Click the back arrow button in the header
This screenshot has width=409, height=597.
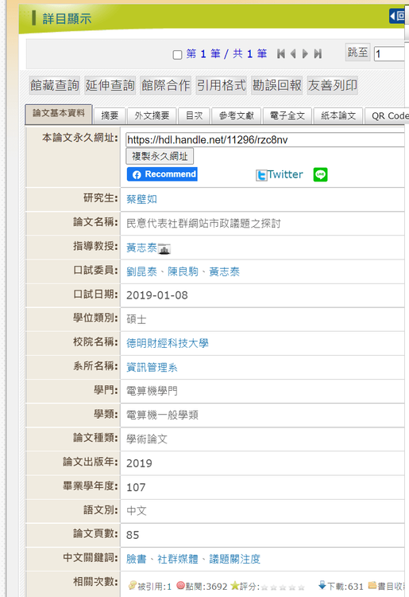pos(397,16)
